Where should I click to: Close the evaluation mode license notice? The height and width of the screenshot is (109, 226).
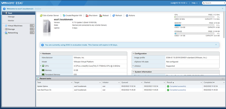pos(216,44)
